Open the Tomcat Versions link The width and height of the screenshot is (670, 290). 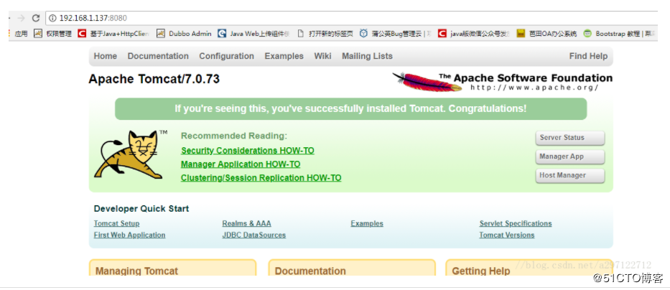click(507, 235)
